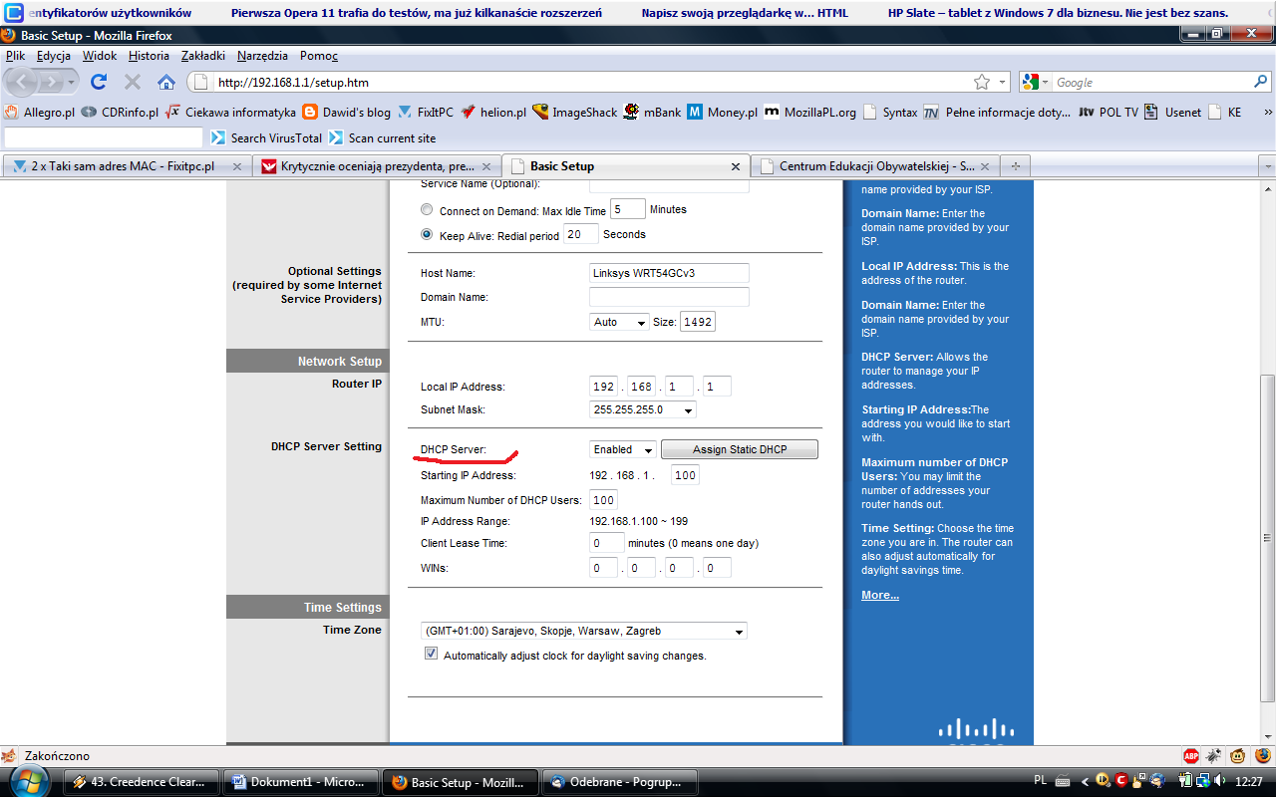Reload the page with the refresh icon
This screenshot has width=1276, height=797.
pos(99,82)
